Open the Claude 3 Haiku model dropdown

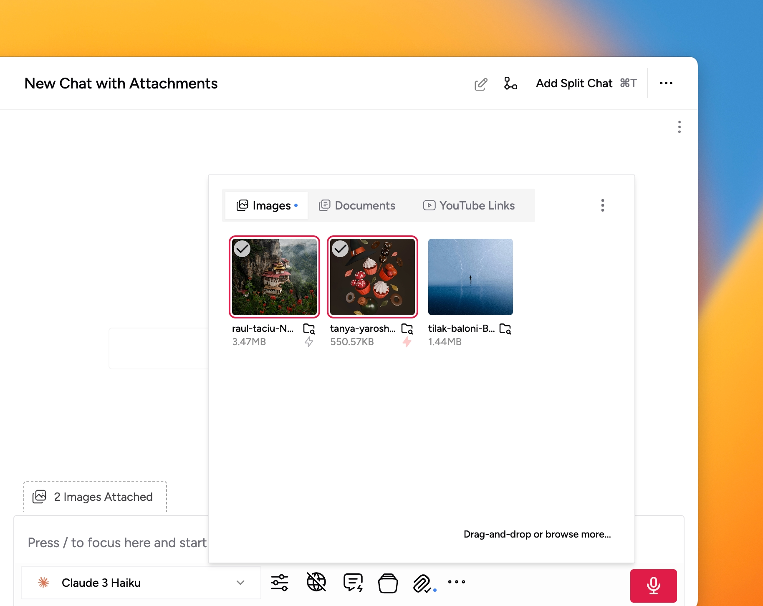141,583
